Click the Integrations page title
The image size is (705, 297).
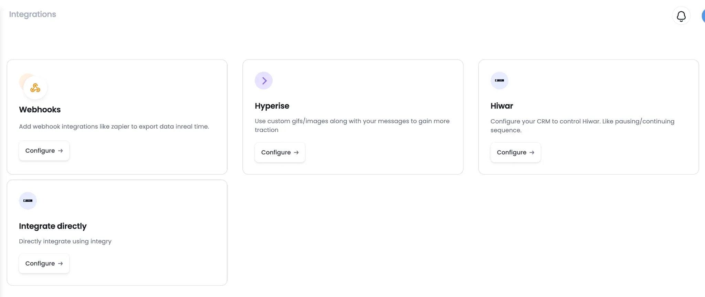click(32, 14)
